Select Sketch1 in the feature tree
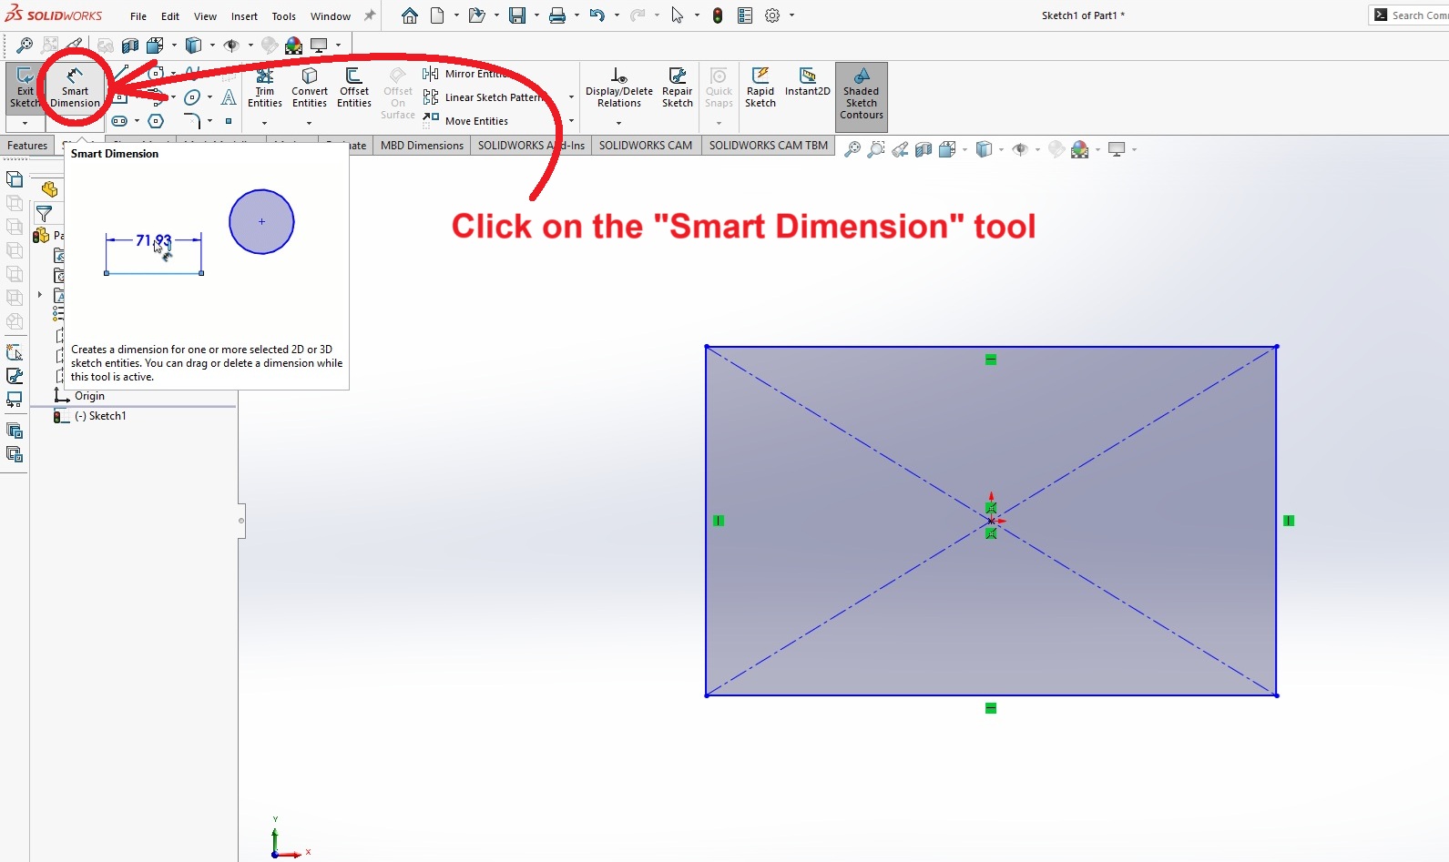This screenshot has width=1449, height=862. click(x=107, y=416)
